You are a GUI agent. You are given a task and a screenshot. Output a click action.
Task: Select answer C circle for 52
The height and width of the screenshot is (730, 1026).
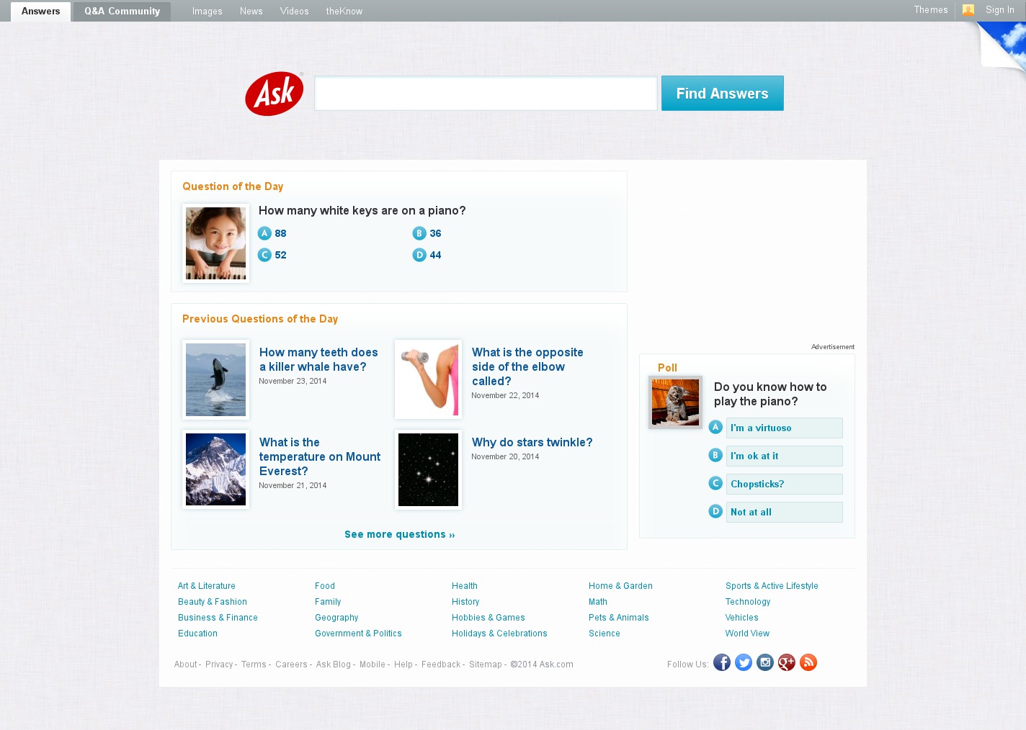click(264, 255)
